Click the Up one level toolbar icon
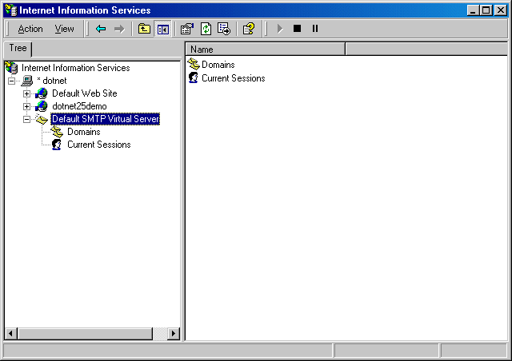The width and height of the screenshot is (512, 361). [144, 29]
